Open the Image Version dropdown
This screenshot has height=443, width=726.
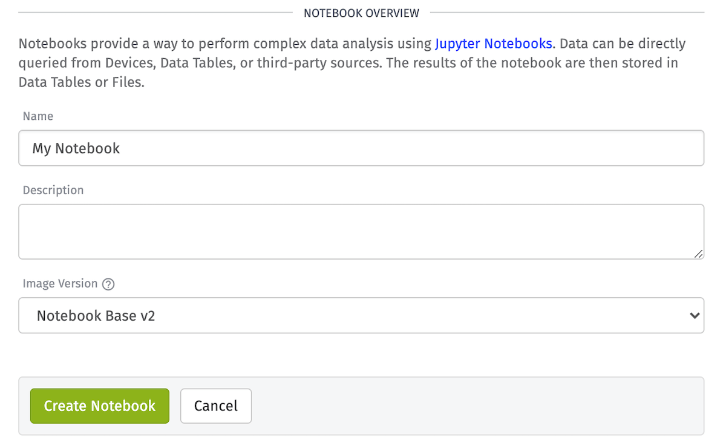pyautogui.click(x=361, y=315)
